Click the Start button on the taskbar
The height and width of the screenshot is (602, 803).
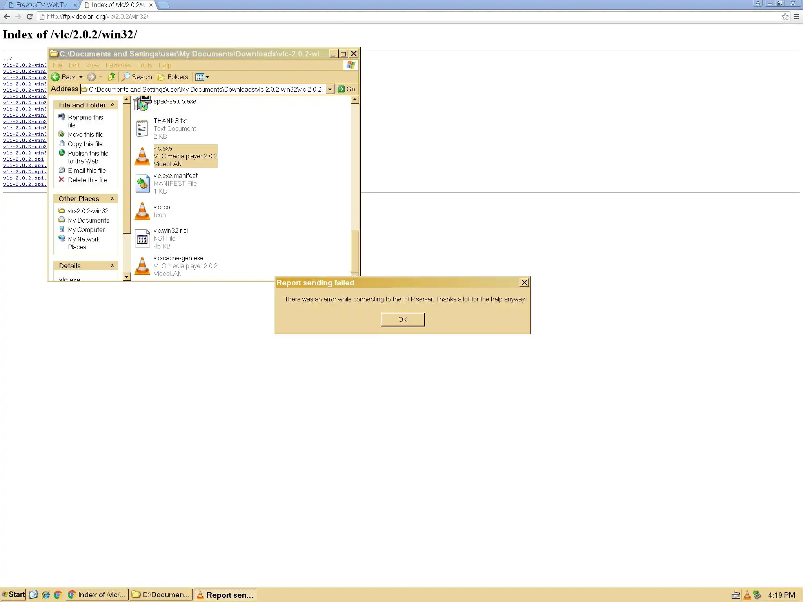pos(13,595)
